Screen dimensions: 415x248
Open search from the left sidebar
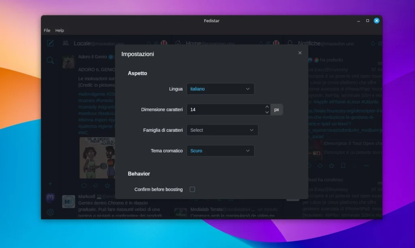[x=50, y=60]
